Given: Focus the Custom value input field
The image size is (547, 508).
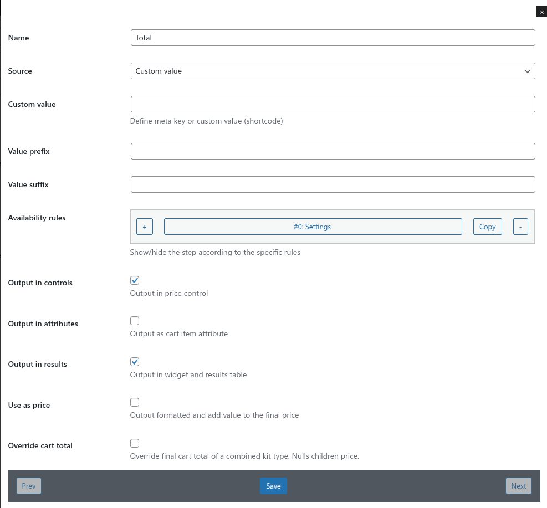Looking at the screenshot, I should (333, 104).
